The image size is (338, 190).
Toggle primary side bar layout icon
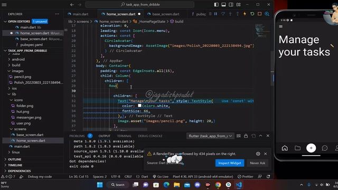click(x=216, y=5)
